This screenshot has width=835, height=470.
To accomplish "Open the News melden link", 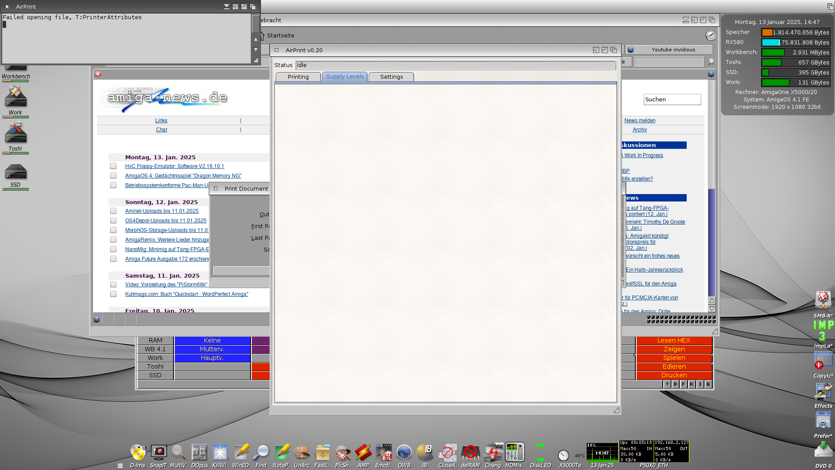I will click(x=640, y=121).
